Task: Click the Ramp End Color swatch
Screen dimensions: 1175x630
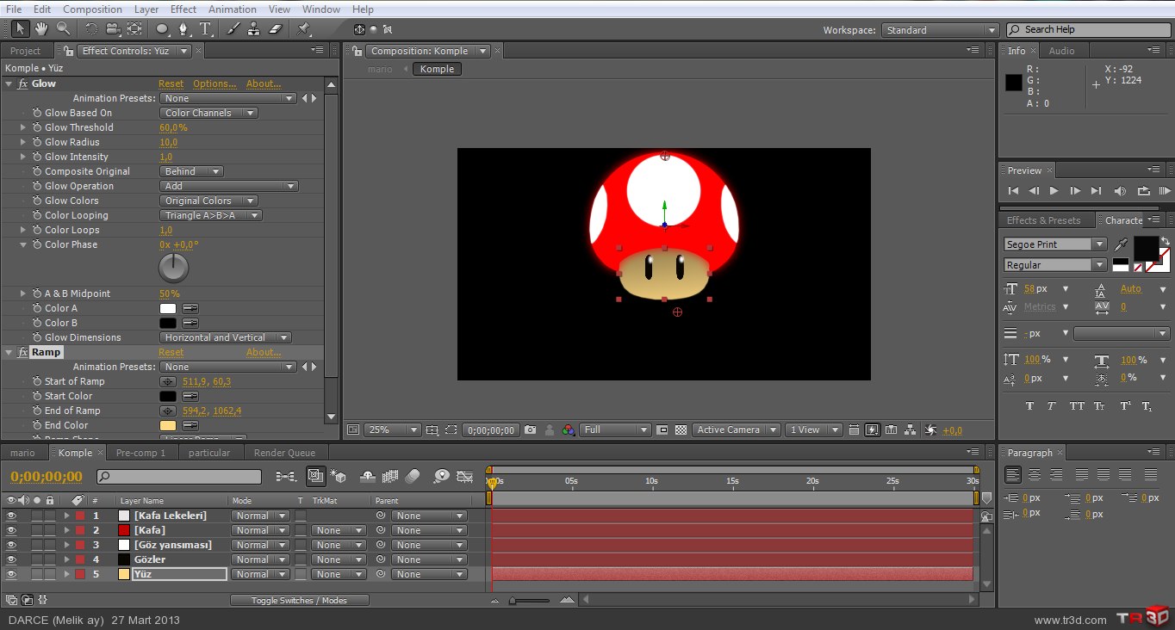Action: point(168,425)
